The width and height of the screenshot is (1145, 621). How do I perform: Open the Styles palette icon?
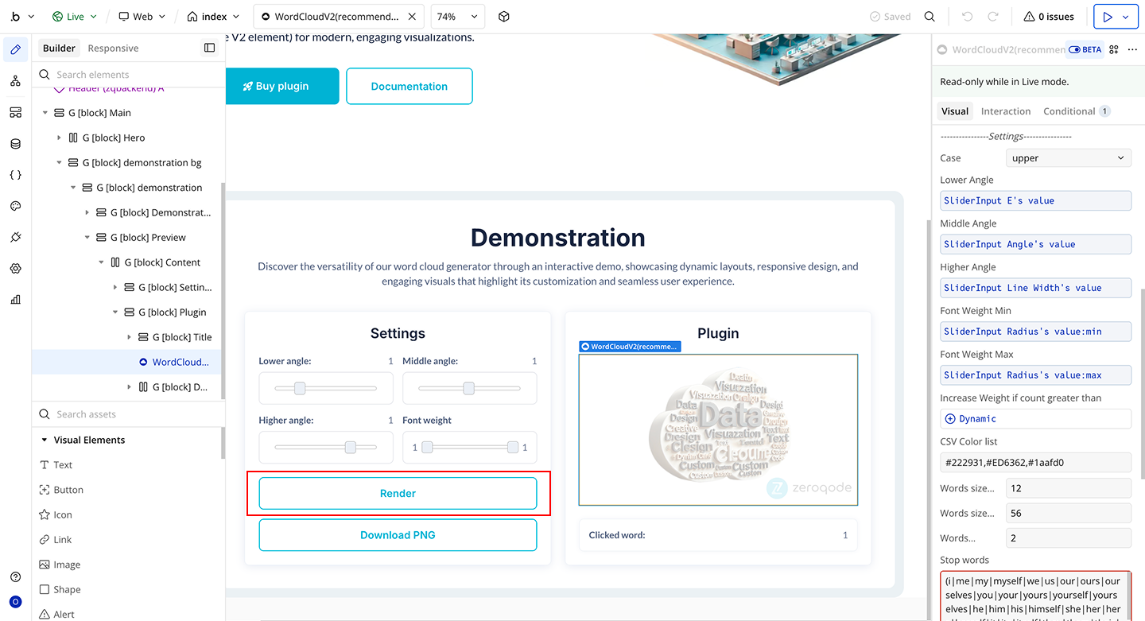click(x=15, y=206)
